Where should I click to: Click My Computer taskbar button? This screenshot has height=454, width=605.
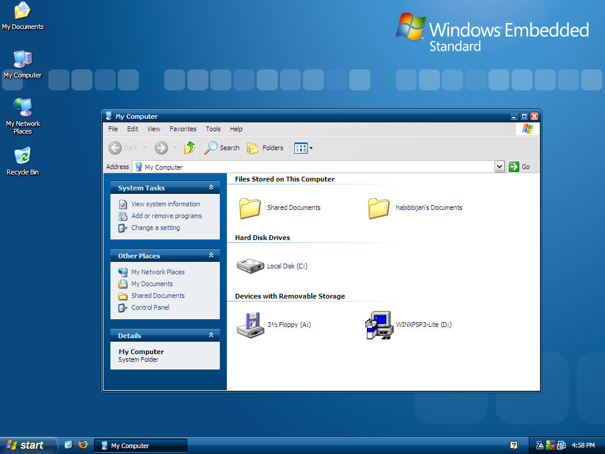point(141,446)
